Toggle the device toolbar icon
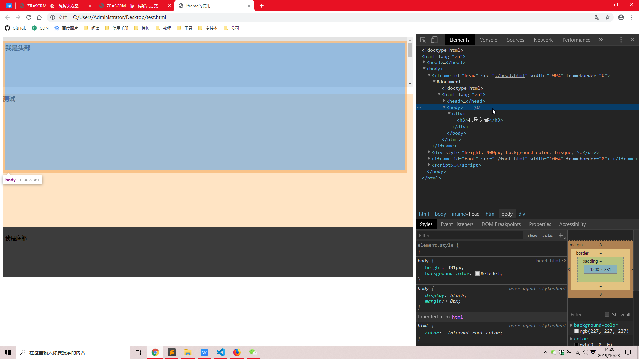639x359 pixels. [x=434, y=40]
